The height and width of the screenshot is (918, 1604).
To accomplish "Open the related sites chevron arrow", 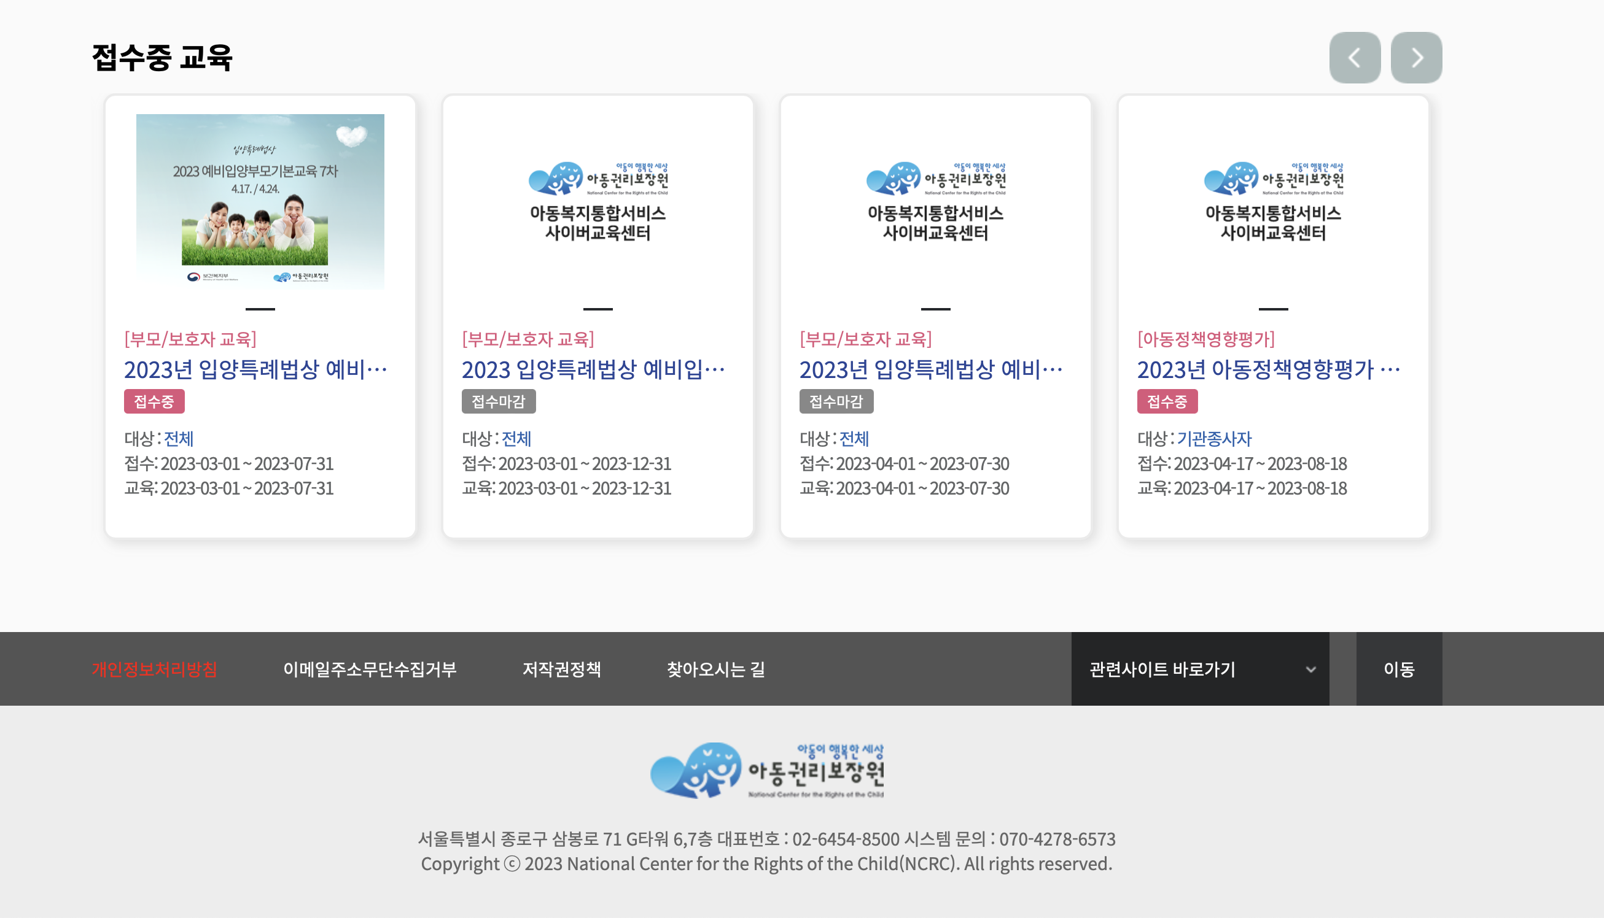I will pos(1310,669).
